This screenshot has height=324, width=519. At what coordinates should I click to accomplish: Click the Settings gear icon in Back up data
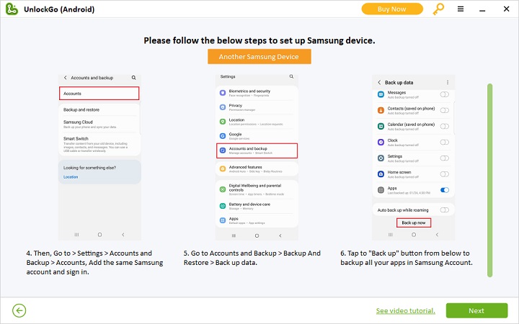coord(381,158)
